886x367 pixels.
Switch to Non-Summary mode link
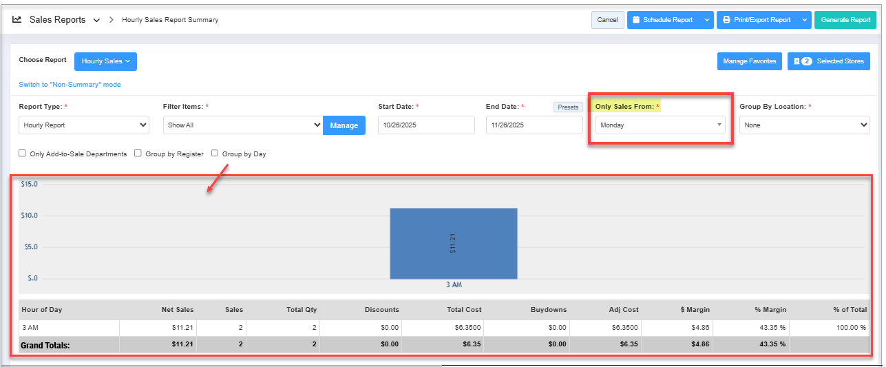(70, 85)
